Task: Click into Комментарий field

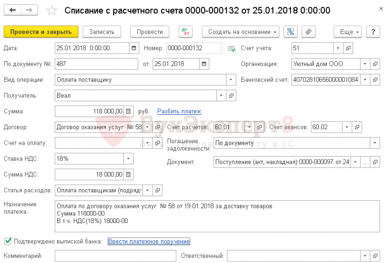Action: [115, 255]
